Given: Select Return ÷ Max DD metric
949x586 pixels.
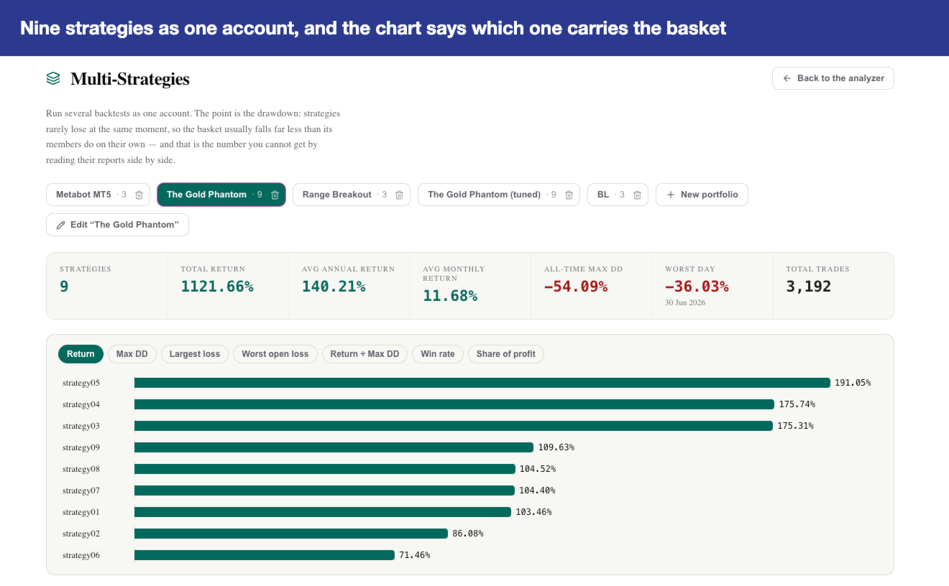Looking at the screenshot, I should point(365,354).
